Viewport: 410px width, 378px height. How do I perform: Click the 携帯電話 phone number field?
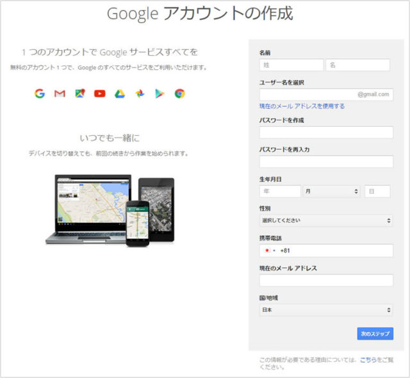click(326, 251)
